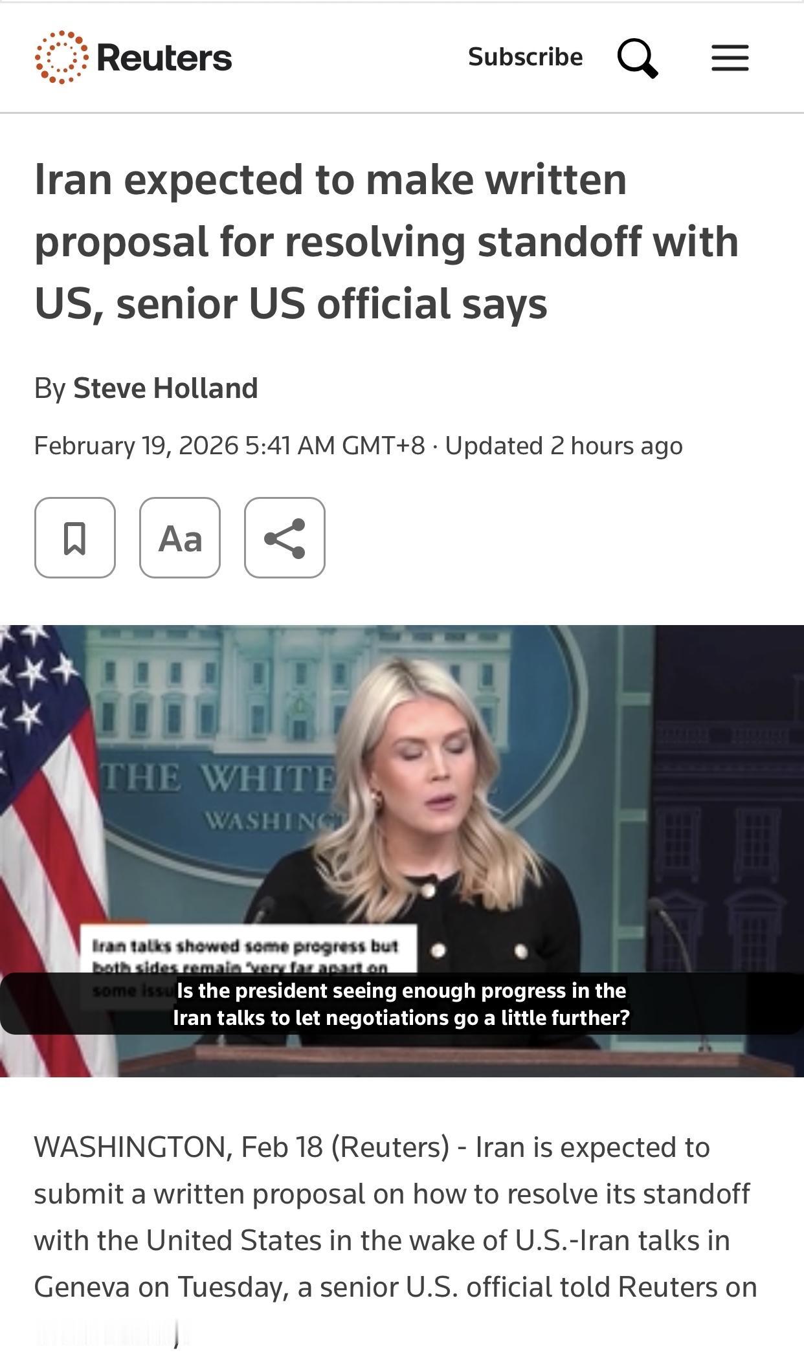Open the author Steve Holland profile link

pyautogui.click(x=166, y=388)
